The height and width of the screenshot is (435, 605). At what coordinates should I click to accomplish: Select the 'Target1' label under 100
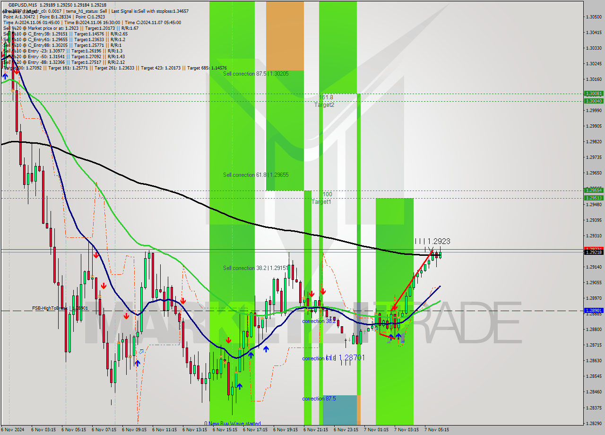(x=321, y=202)
